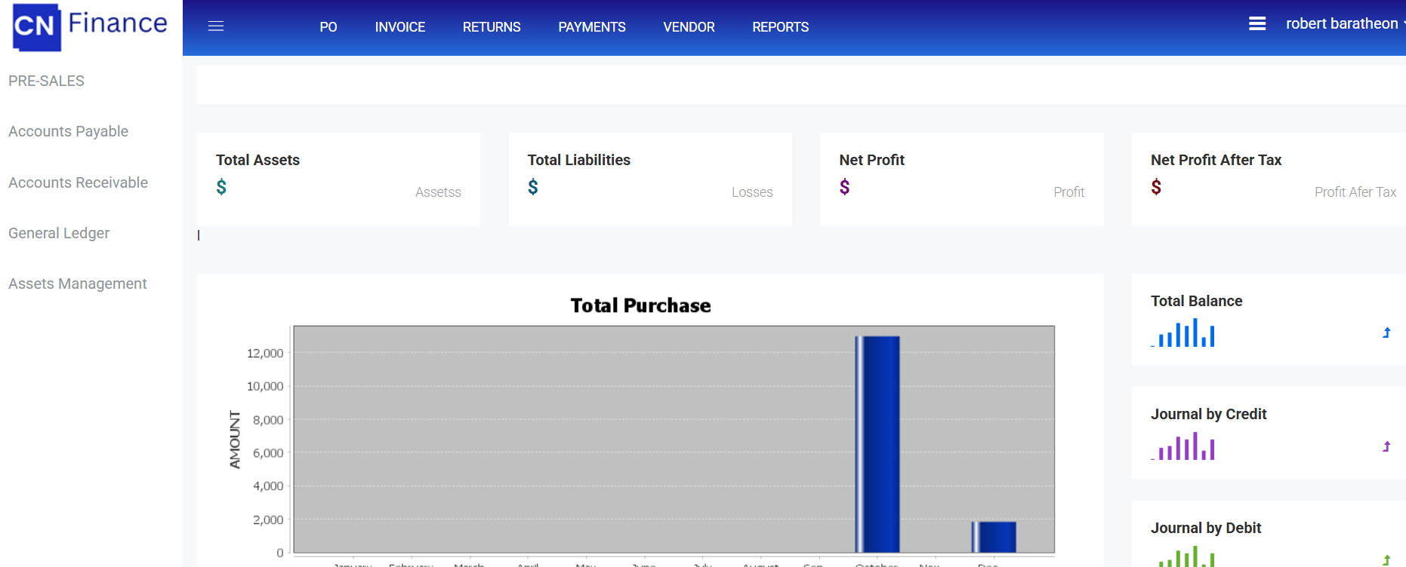The image size is (1406, 567).
Task: Open Assets Management in sidebar
Action: (78, 283)
